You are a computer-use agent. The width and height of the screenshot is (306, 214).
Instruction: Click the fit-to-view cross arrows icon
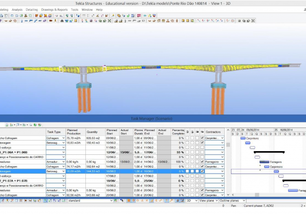click(x=253, y=21)
